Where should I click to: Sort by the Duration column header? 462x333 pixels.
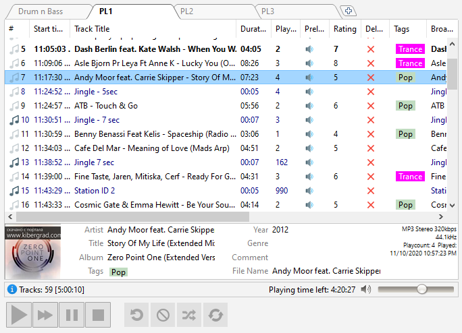tap(253, 29)
